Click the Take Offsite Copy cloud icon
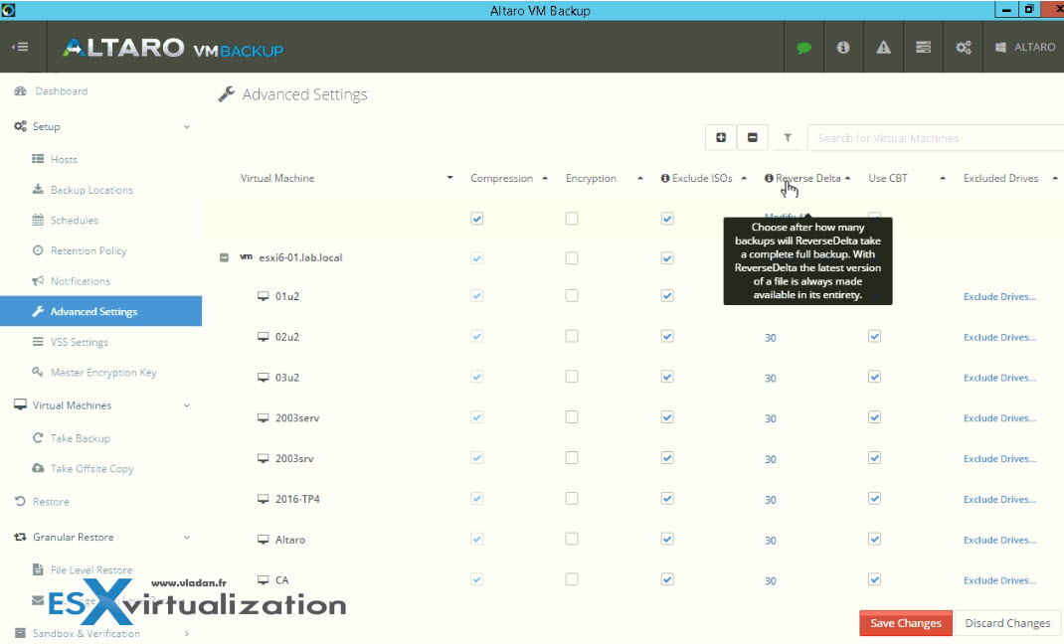Image resolution: width=1064 pixels, height=644 pixels. pos(38,468)
